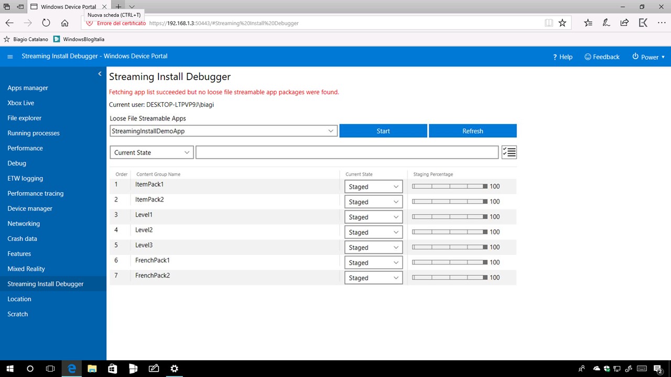This screenshot has width=671, height=377.
Task: Change the state dropdown for FrenchPack1
Action: [x=373, y=262]
